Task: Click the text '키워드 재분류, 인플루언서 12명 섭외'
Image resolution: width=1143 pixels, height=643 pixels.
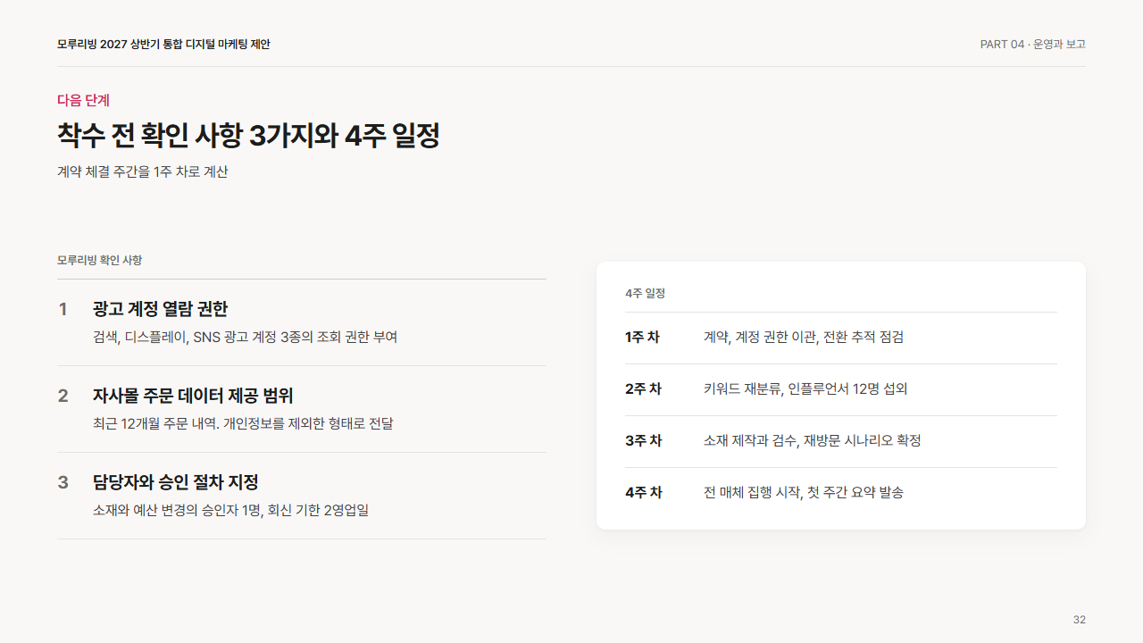Action: coord(805,389)
